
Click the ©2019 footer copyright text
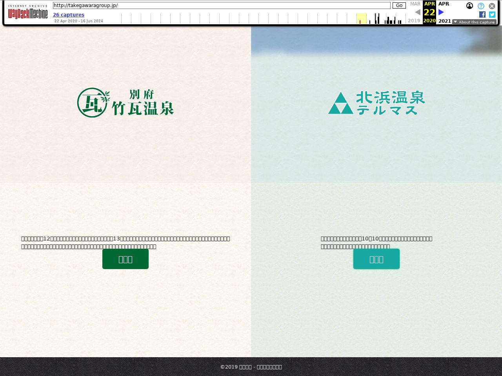pyautogui.click(x=251, y=367)
